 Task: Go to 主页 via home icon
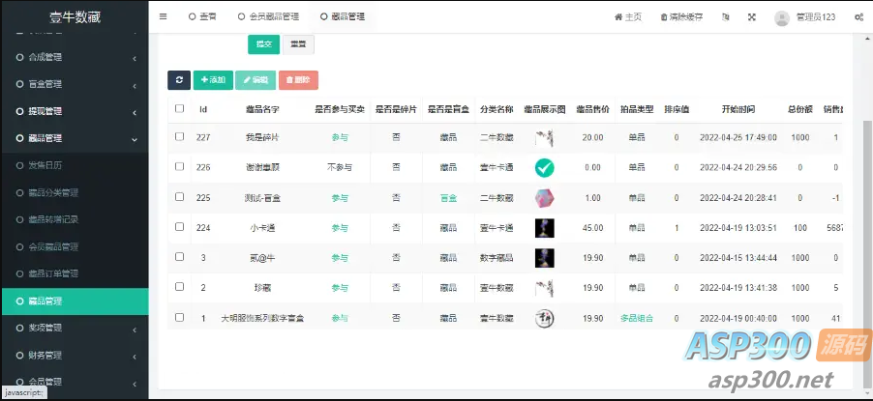(617, 16)
